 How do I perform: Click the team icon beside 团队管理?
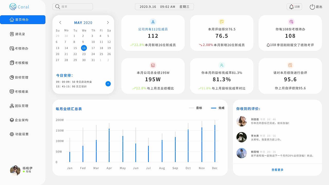12,106
